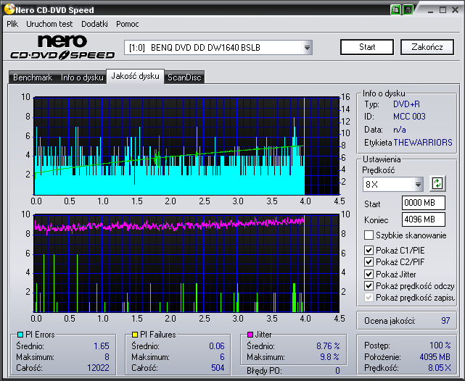465x381 pixels.
Task: Click the Data value n/a
Action: coord(400,130)
